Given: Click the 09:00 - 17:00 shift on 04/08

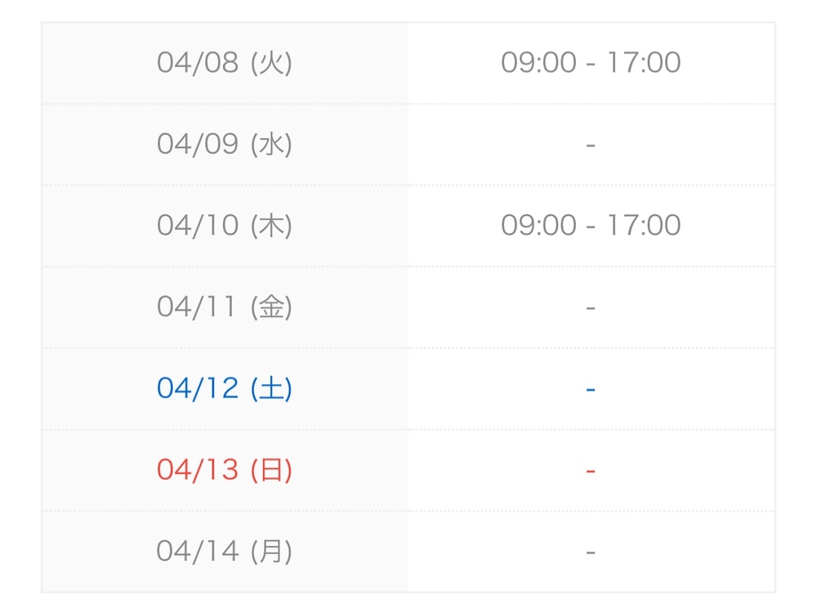Looking at the screenshot, I should (x=591, y=63).
